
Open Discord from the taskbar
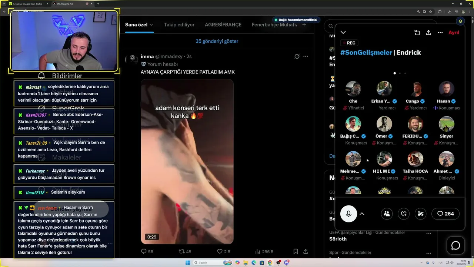[x=286, y=263]
